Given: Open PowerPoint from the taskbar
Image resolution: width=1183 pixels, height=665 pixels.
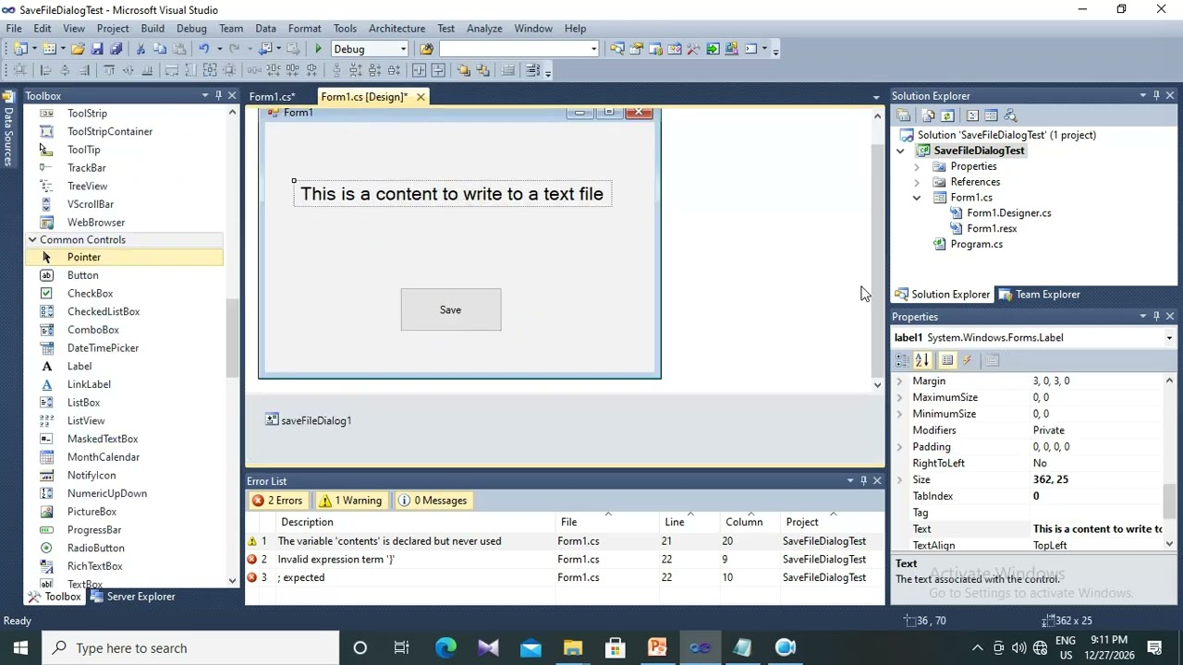Looking at the screenshot, I should (657, 647).
